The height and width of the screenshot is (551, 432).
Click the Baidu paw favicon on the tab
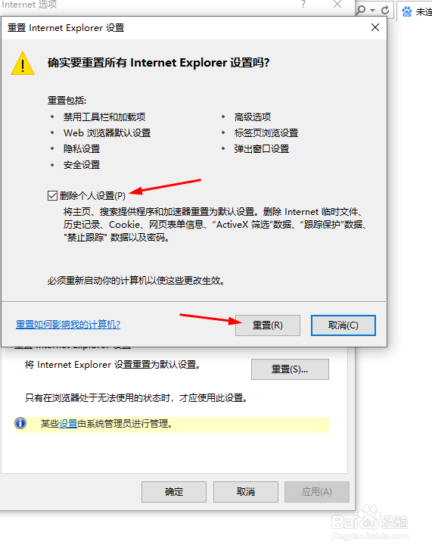pos(407,11)
